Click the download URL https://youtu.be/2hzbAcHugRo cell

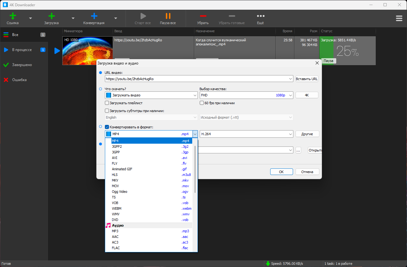point(153,51)
